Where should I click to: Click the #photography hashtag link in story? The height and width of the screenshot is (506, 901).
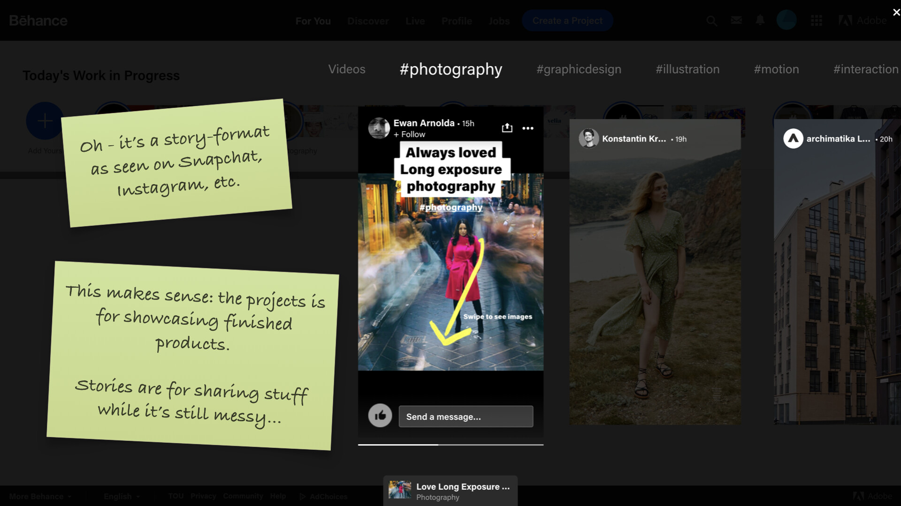pos(450,207)
